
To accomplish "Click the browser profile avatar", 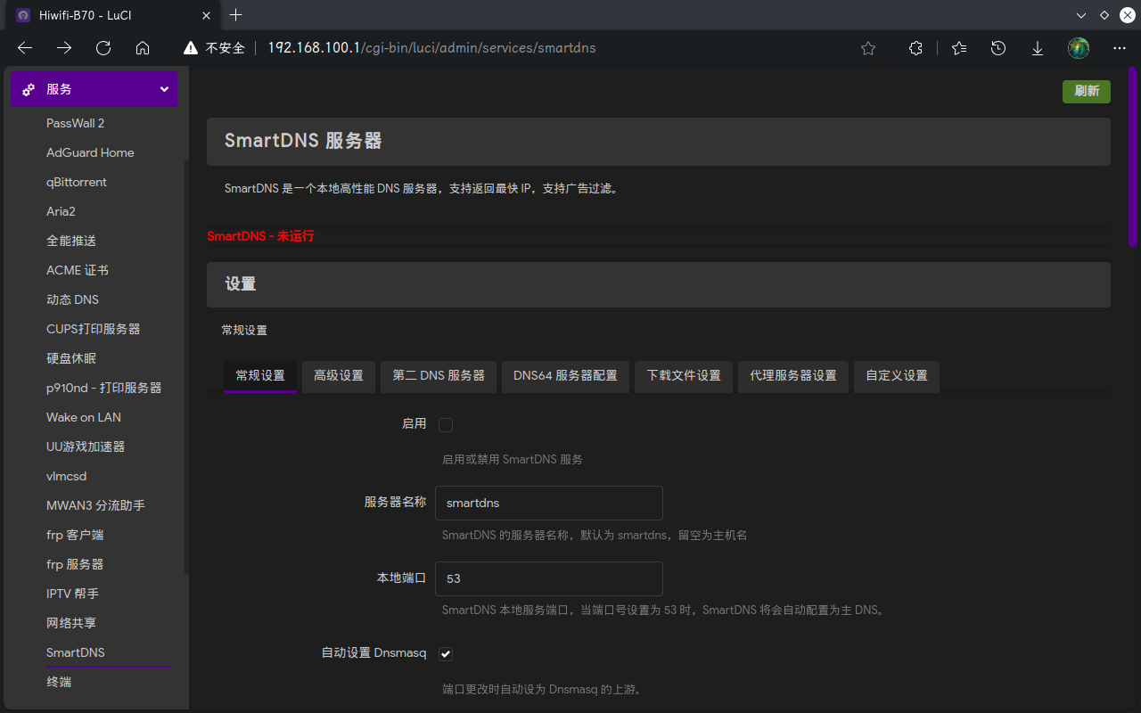I will 1079,48.
